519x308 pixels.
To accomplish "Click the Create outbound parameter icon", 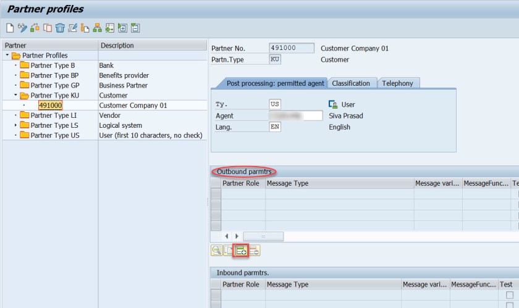I will pos(242,251).
